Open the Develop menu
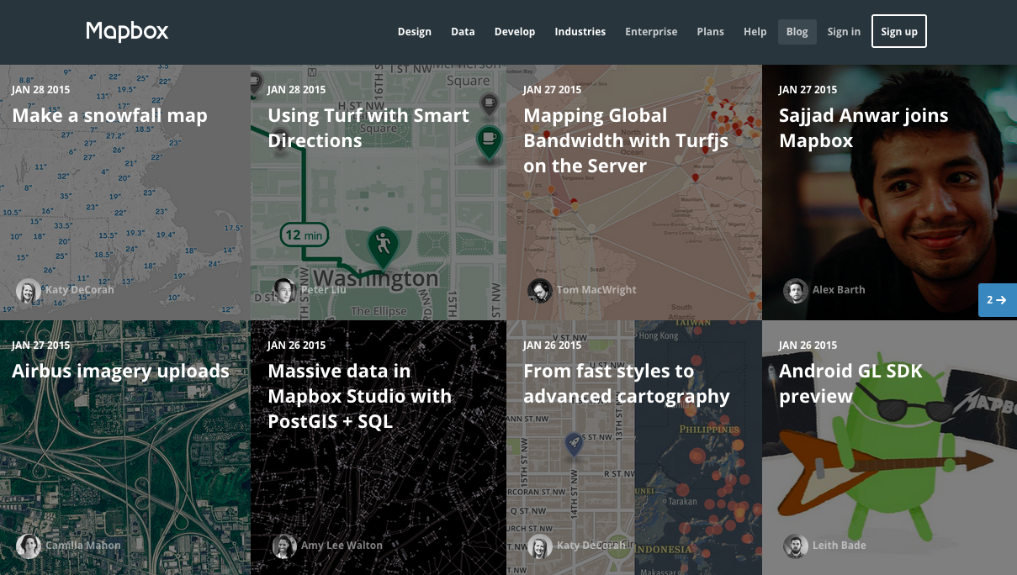The image size is (1017, 575). (x=515, y=32)
